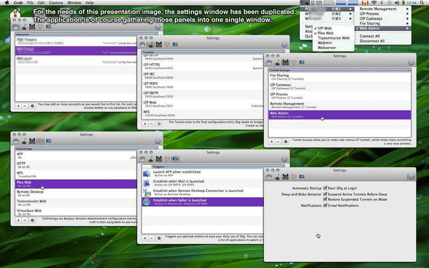Image resolution: width=429 pixels, height=268 pixels.
Task: Add a tunnel group with the plus button
Action: pos(272,142)
